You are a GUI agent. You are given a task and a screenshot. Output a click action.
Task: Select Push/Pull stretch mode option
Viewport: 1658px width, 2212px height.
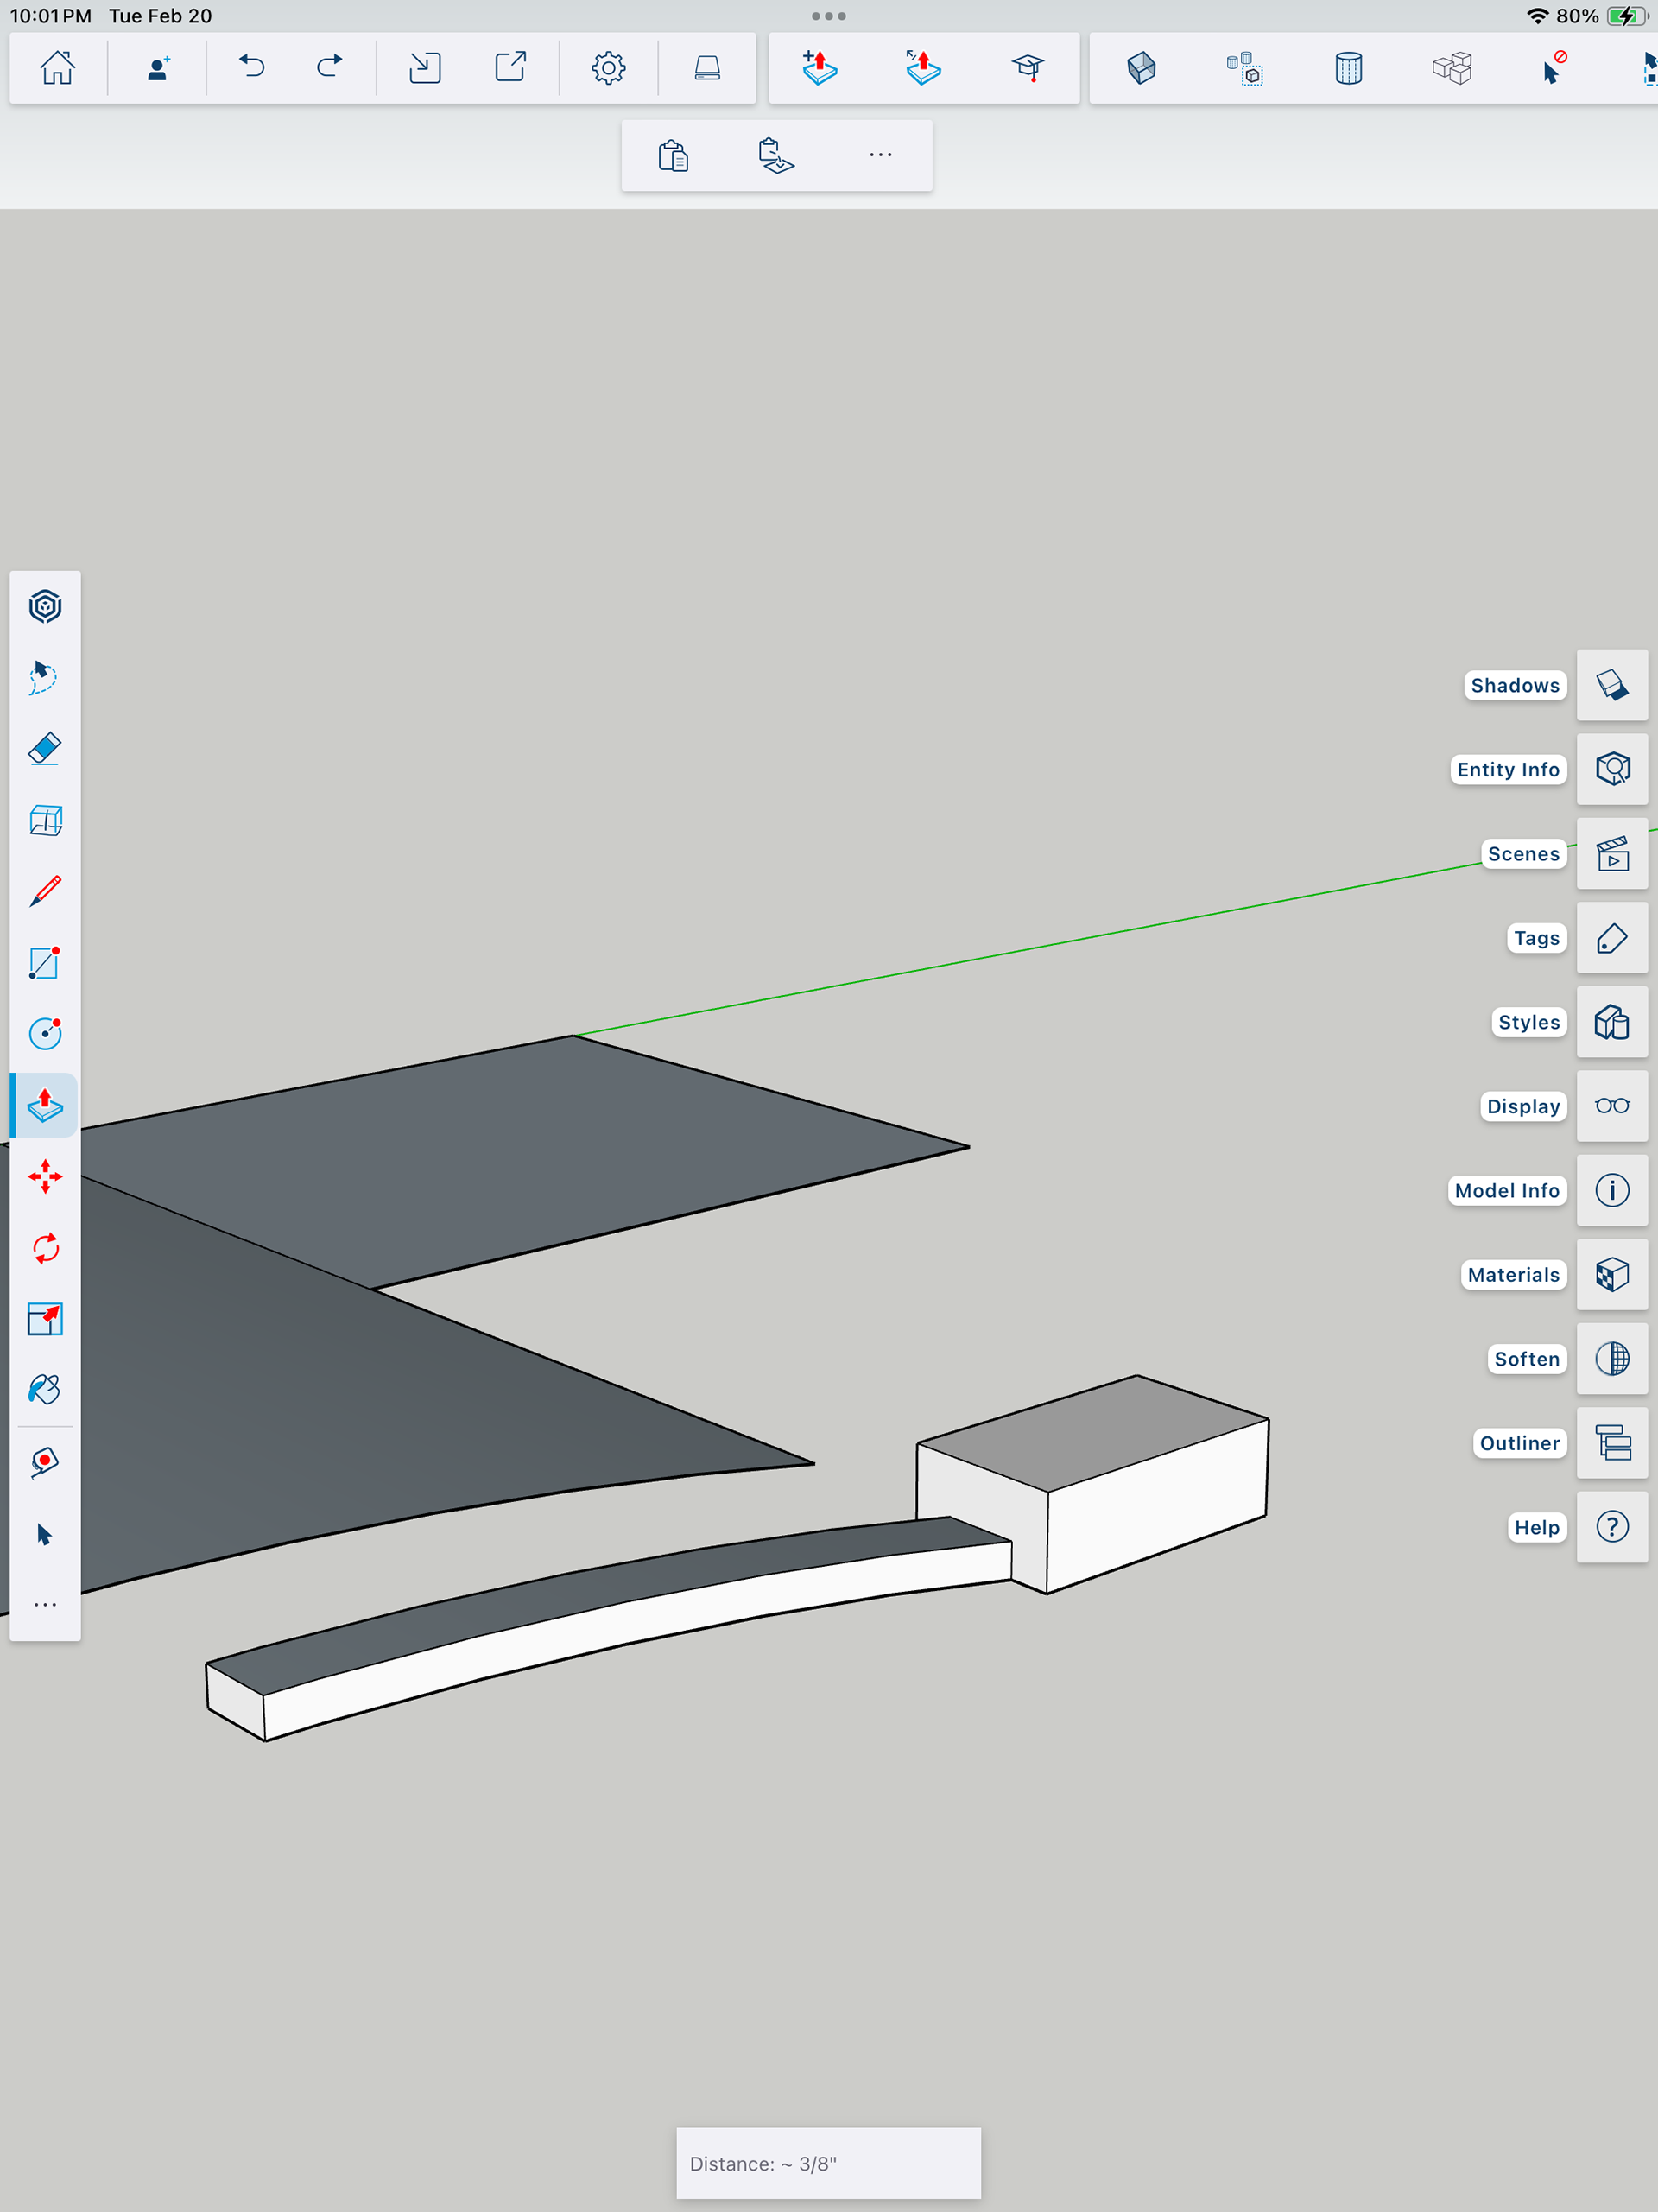click(922, 68)
